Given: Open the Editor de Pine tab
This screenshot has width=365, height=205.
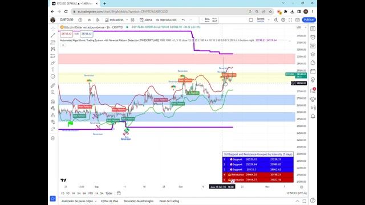Looking at the screenshot, I should (x=109, y=201).
